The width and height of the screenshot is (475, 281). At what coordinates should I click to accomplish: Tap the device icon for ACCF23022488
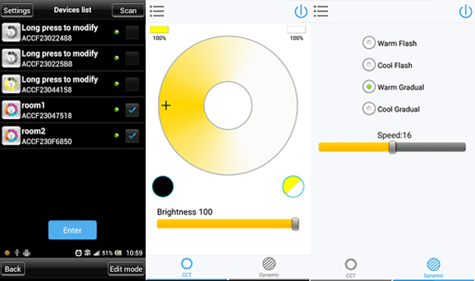pos(11,32)
